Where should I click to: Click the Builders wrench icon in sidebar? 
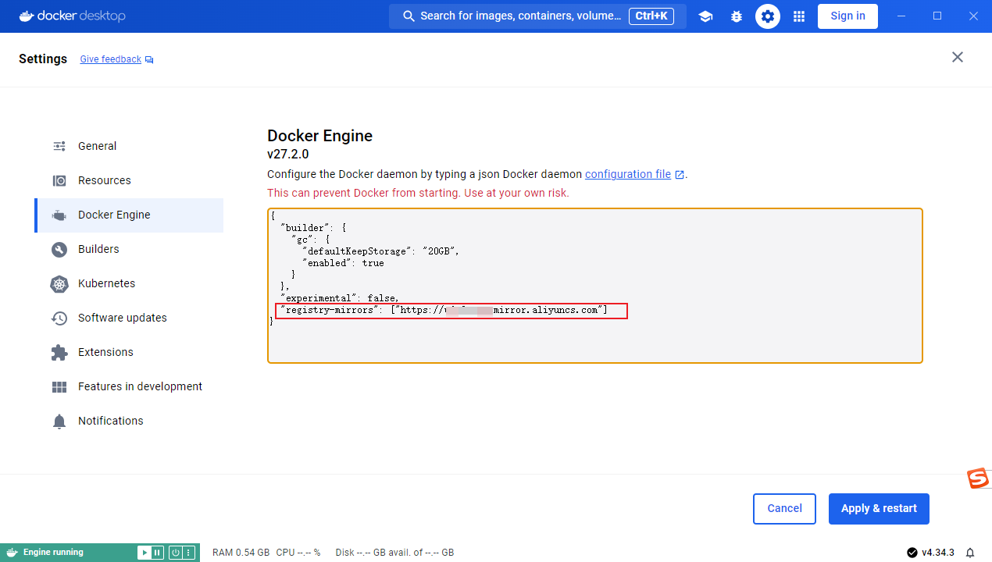coord(59,250)
